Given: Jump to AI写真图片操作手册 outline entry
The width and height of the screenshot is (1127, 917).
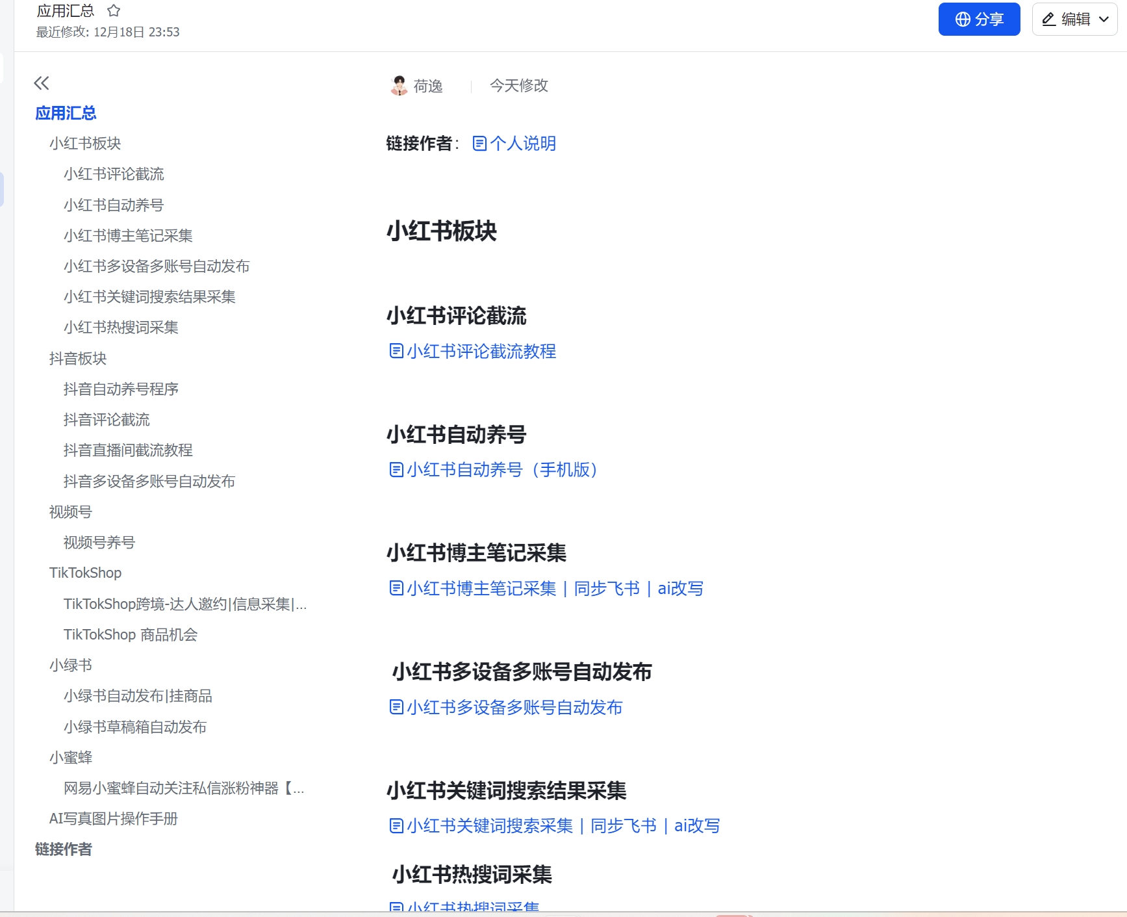Looking at the screenshot, I should (114, 818).
